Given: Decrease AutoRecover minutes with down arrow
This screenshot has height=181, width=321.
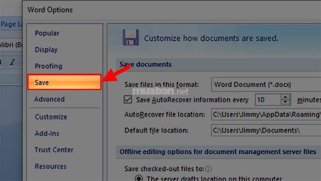Looking at the screenshot, I should (285, 102).
